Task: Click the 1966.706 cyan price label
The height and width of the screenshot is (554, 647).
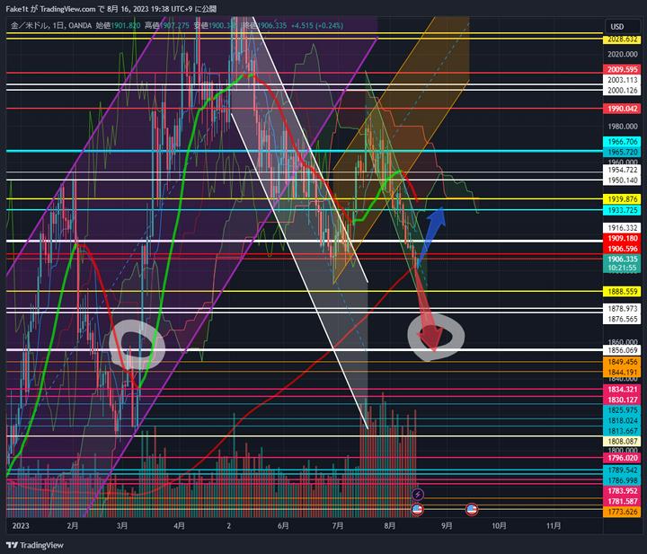Action: point(621,142)
